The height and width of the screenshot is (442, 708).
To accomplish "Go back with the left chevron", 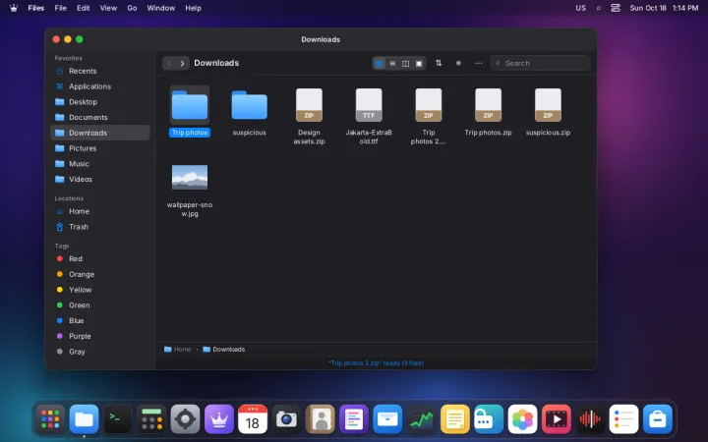I will click(x=169, y=63).
